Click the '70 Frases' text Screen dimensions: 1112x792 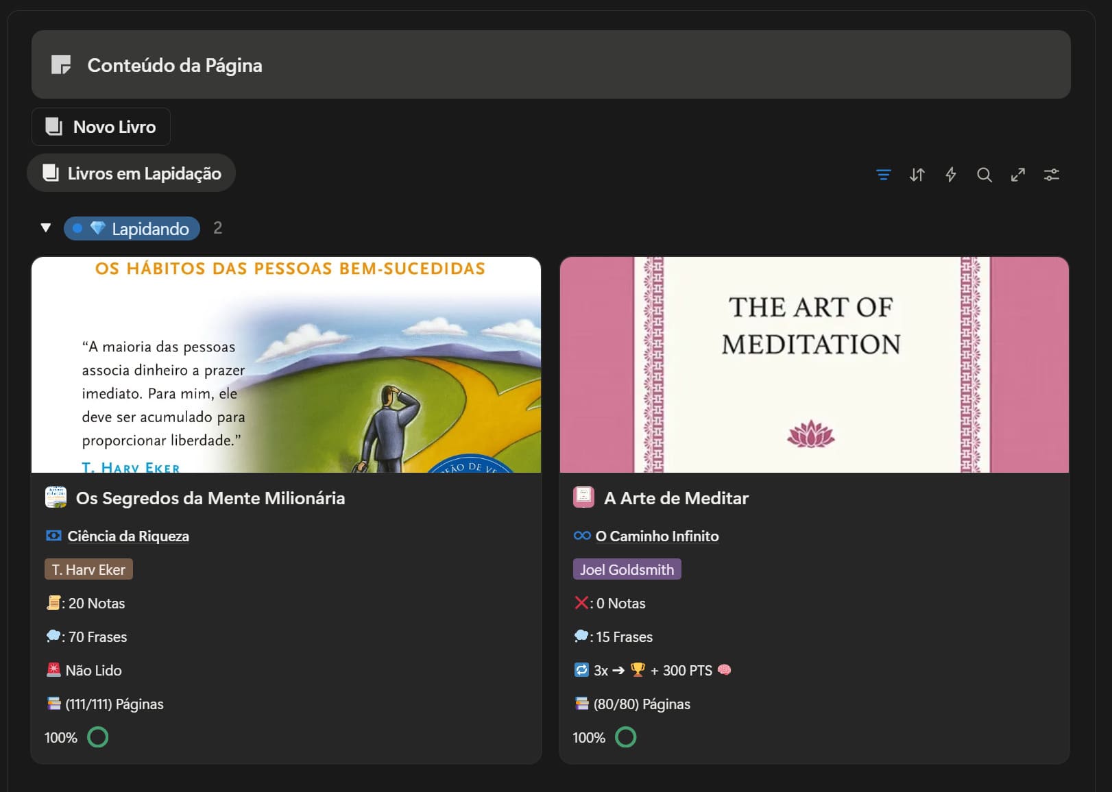(x=97, y=636)
